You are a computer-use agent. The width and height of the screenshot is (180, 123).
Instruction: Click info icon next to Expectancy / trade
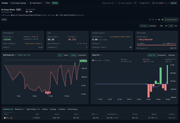(106, 47)
